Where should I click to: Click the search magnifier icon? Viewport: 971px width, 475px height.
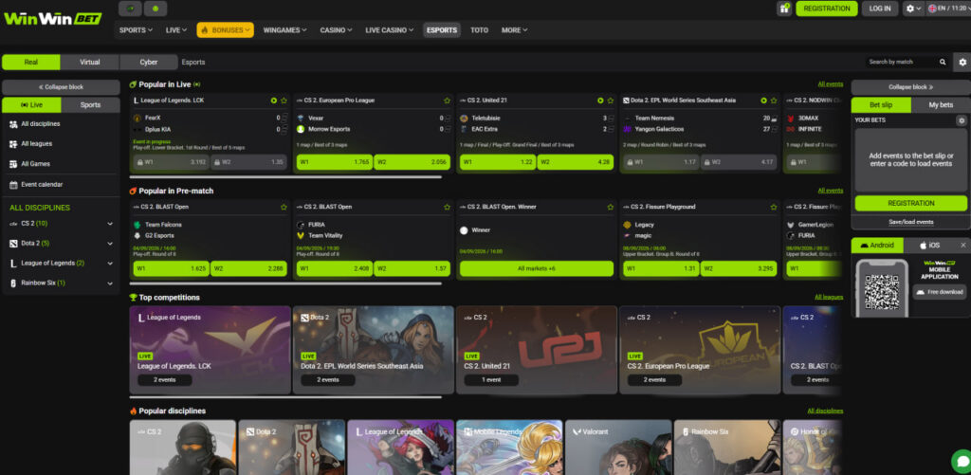943,62
